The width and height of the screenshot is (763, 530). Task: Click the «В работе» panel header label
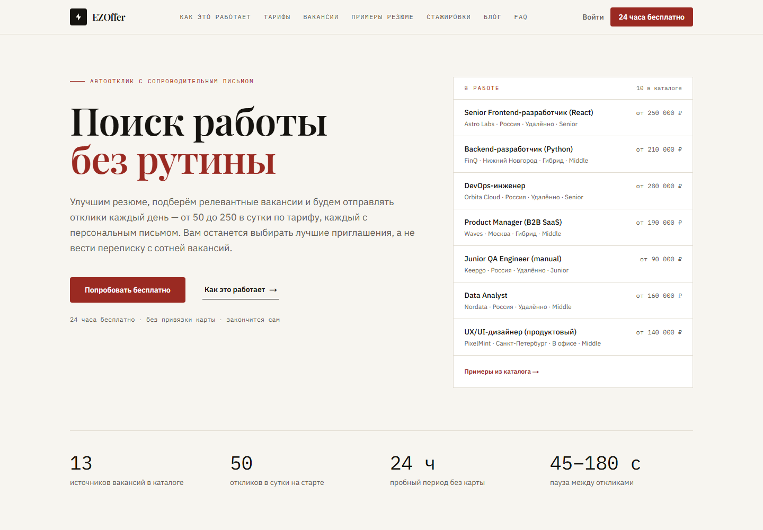[482, 89]
